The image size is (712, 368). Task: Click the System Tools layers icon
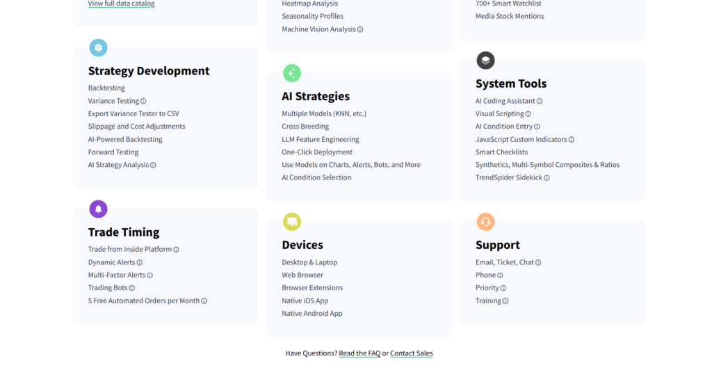485,61
